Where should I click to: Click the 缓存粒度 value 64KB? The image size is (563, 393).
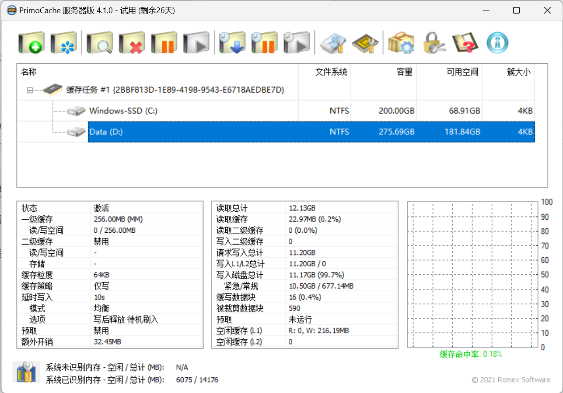(x=101, y=275)
